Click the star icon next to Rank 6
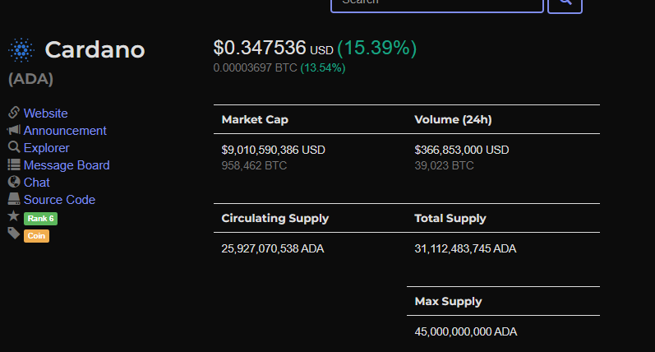The height and width of the screenshot is (352, 655). pos(14,216)
